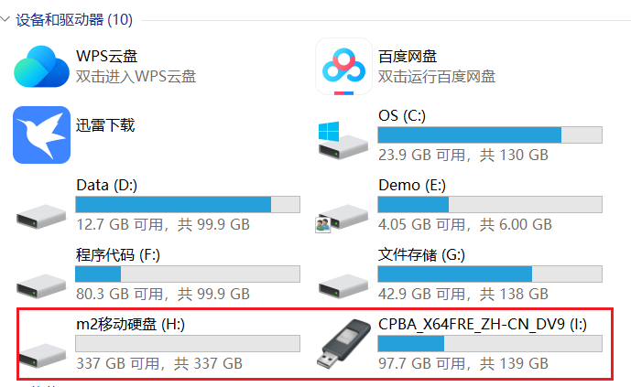Click the 双击运行百度网盘 description text

tap(437, 76)
